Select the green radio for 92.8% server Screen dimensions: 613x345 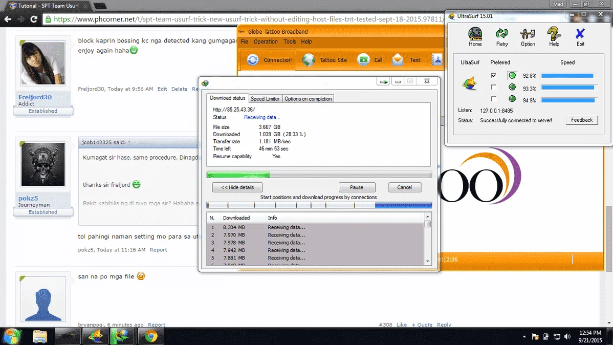pyautogui.click(x=512, y=75)
